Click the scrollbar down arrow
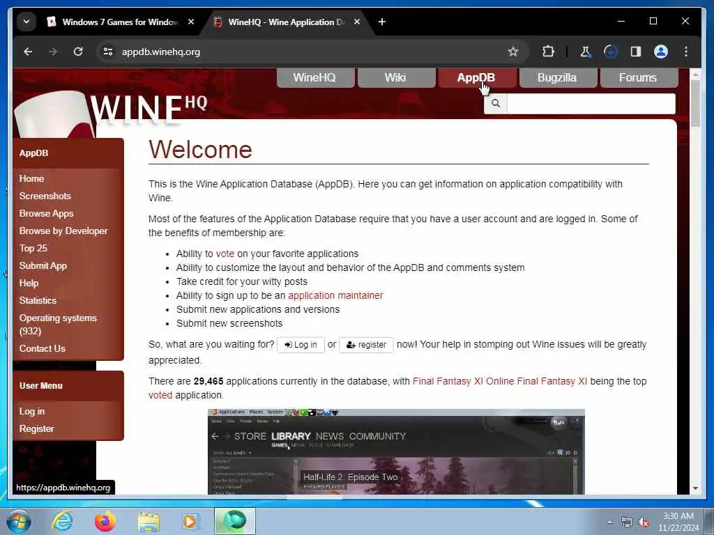This screenshot has width=714, height=535. click(695, 488)
